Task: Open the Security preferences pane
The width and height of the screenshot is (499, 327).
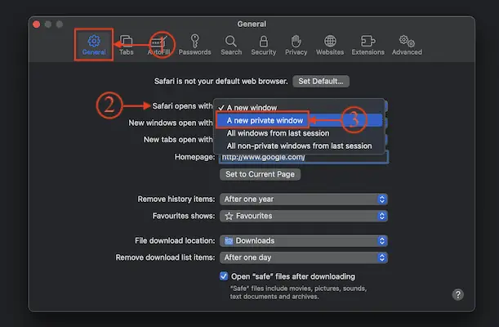Action: 263,44
